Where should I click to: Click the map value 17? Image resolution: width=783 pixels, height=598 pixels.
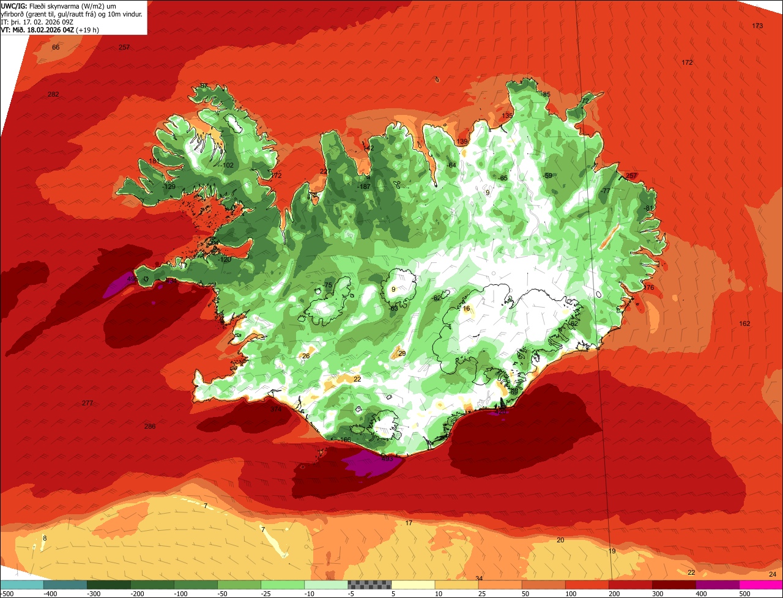point(409,523)
